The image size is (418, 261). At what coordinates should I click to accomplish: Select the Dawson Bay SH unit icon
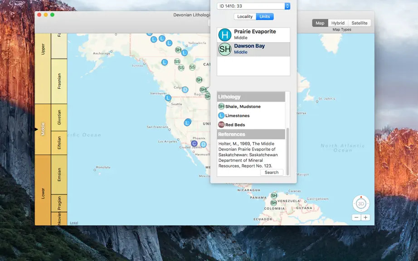pyautogui.click(x=225, y=49)
